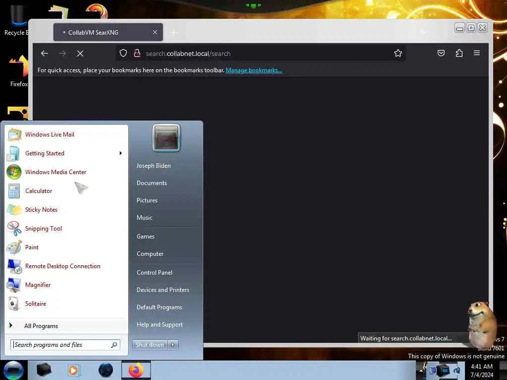This screenshot has width=507, height=380.
Task: Open Windows Media Player taskbar icon
Action: pos(74,370)
